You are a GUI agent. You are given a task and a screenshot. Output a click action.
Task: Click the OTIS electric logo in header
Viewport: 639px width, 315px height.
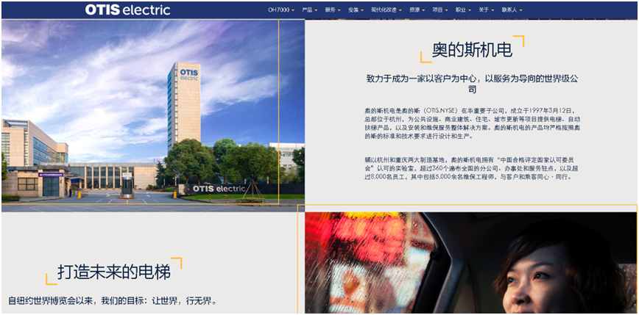point(127,10)
